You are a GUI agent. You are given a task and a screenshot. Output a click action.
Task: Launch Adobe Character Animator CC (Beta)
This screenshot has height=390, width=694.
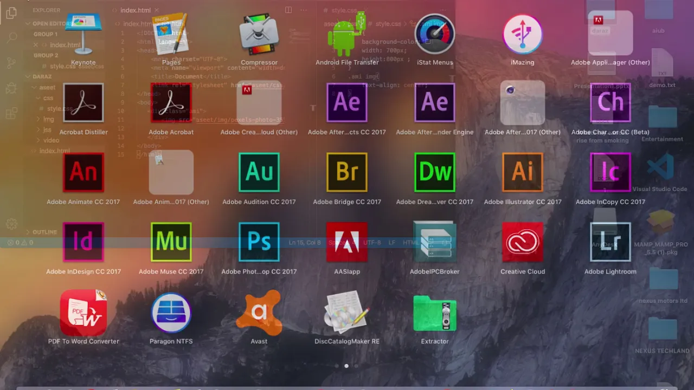[x=611, y=103]
